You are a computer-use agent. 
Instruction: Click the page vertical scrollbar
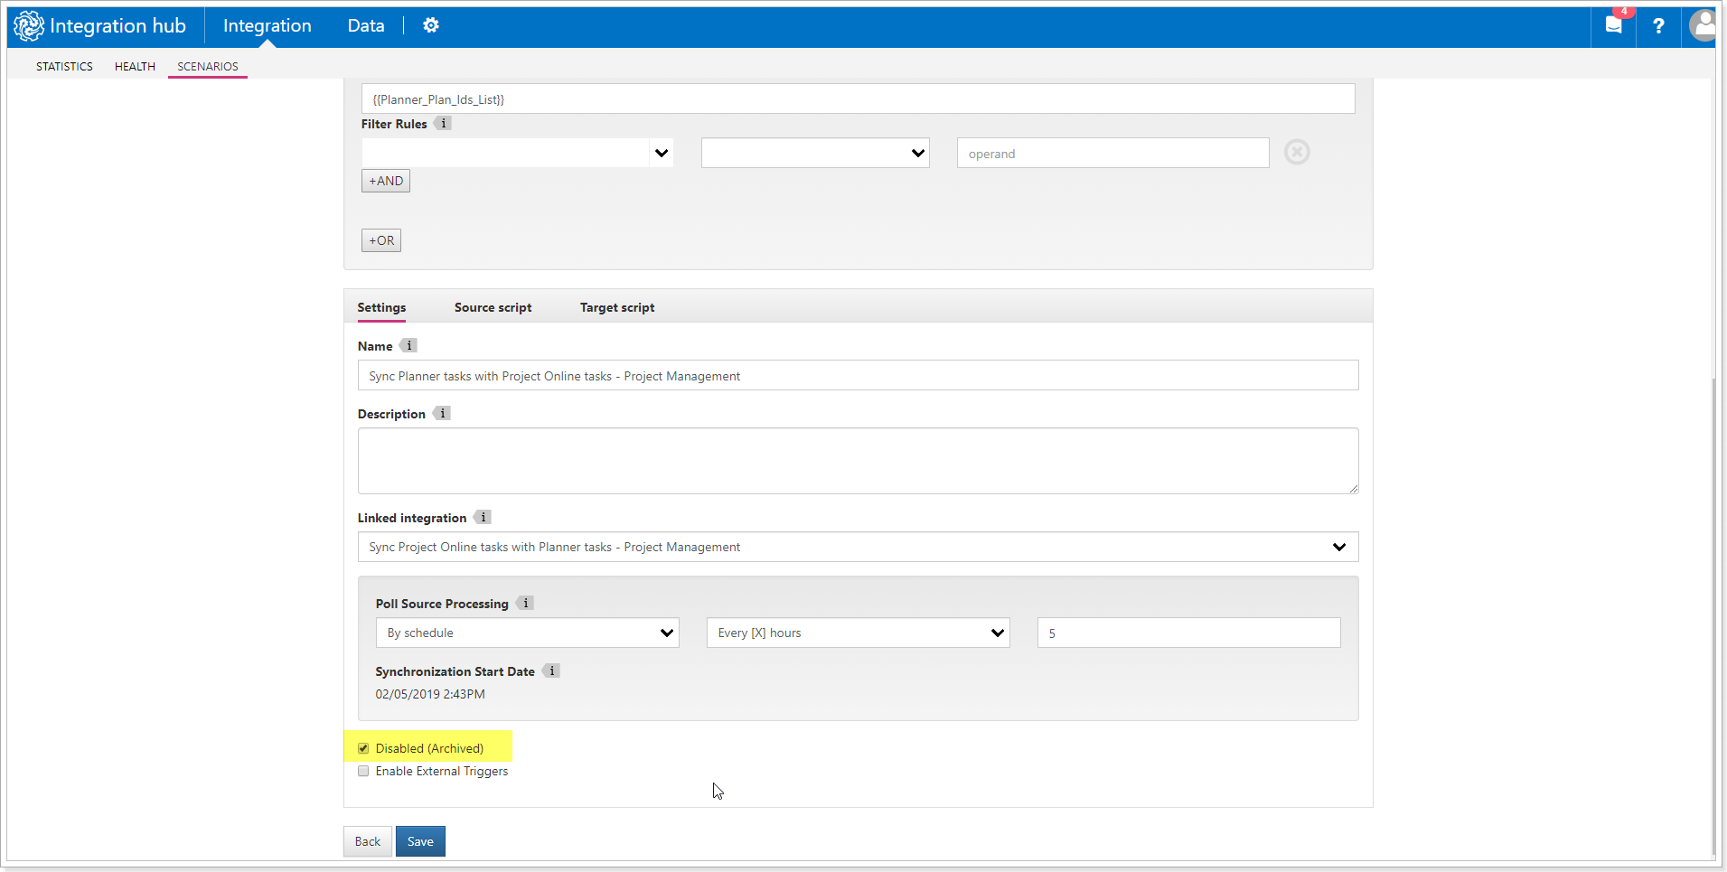[x=1713, y=614]
